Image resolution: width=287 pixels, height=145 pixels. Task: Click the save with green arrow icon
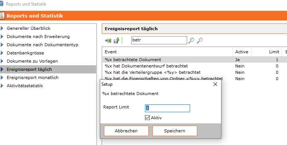click(116, 41)
